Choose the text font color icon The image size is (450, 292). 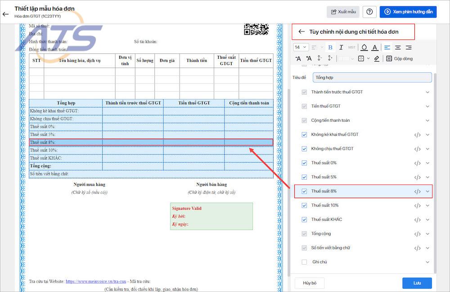(x=375, y=47)
